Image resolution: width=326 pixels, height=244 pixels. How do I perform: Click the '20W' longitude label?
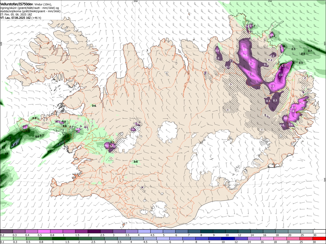(135, 1)
